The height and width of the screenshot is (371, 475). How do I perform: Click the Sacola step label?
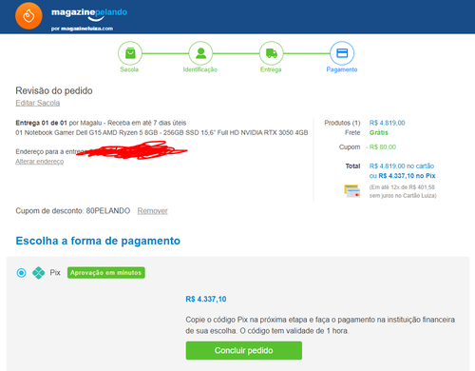pos(129,69)
